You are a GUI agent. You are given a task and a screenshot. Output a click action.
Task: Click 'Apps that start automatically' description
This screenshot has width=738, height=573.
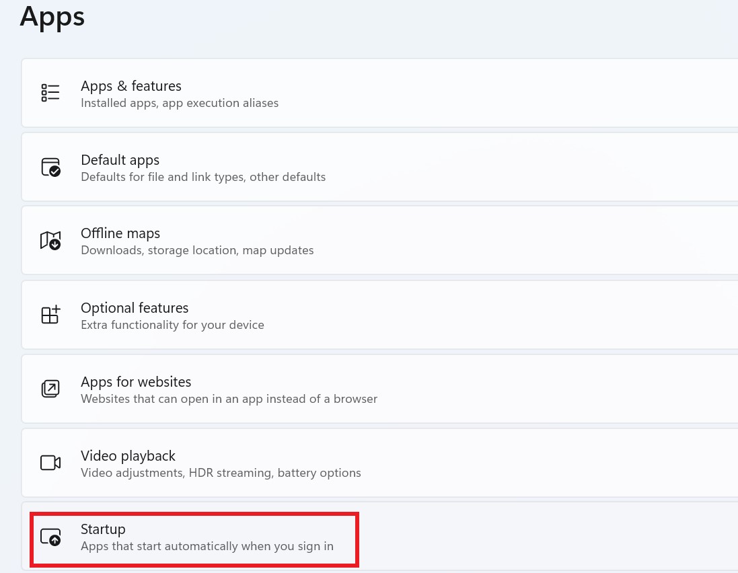click(x=207, y=546)
